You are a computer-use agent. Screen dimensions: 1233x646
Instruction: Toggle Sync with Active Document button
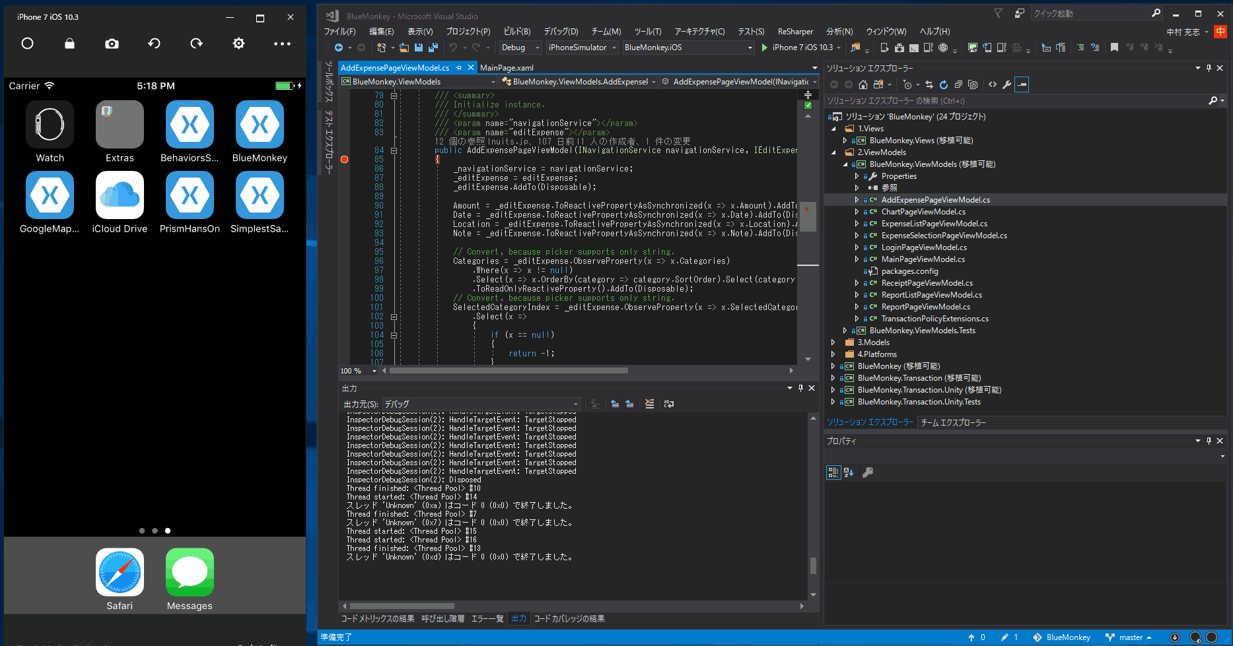pos(929,84)
